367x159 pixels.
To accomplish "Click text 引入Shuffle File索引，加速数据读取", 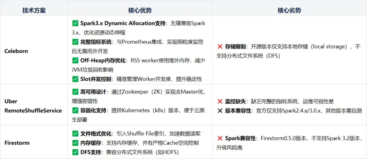I will click(x=159, y=134).
